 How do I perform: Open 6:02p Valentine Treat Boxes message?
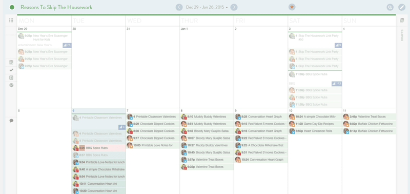tap(207, 166)
